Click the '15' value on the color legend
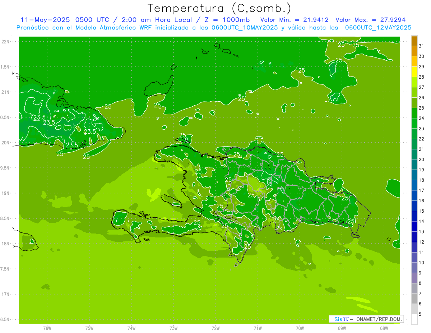This screenshot has height=333, width=431. pos(422,211)
